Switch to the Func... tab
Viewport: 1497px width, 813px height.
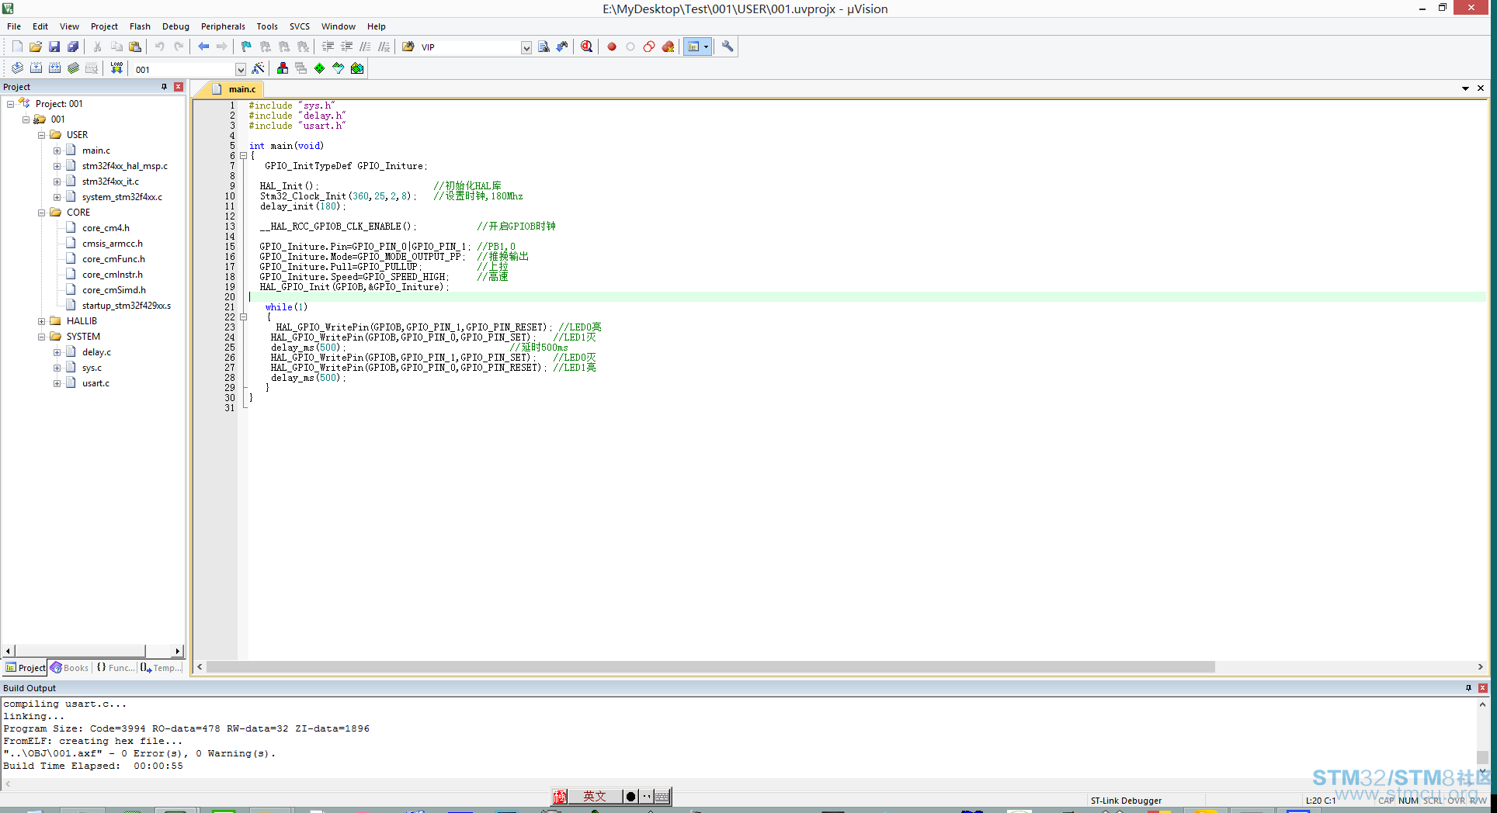116,668
